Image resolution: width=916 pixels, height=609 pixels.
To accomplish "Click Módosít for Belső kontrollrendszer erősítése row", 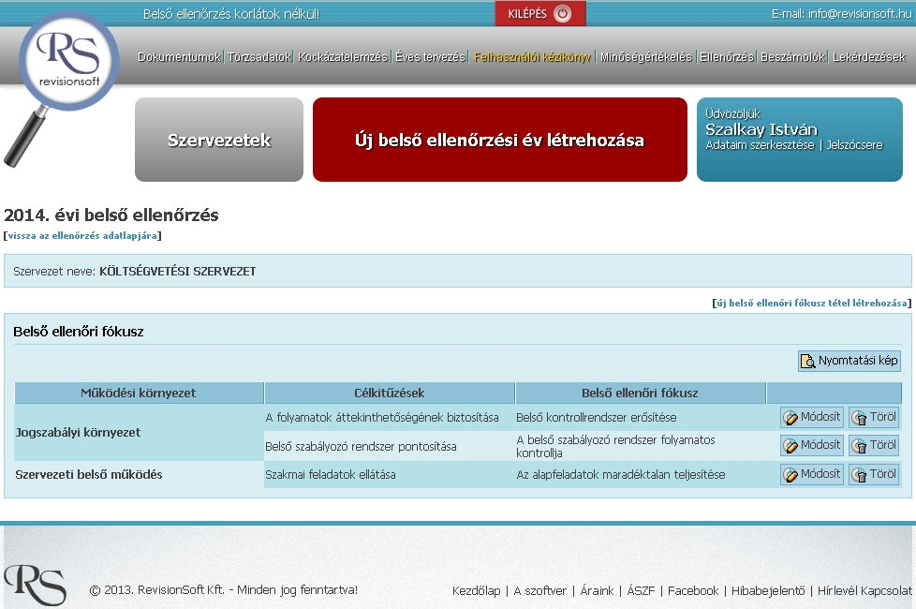I will point(812,417).
